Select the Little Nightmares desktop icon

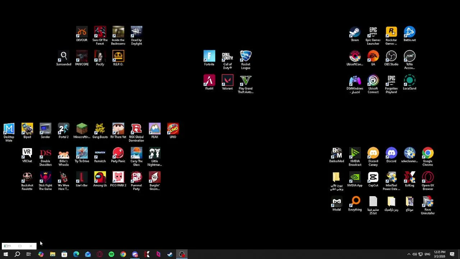pyautogui.click(x=155, y=157)
